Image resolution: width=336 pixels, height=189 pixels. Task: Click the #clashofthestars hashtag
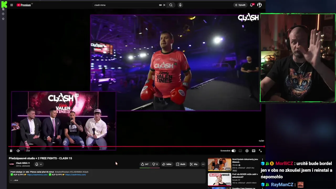[x=62, y=172]
